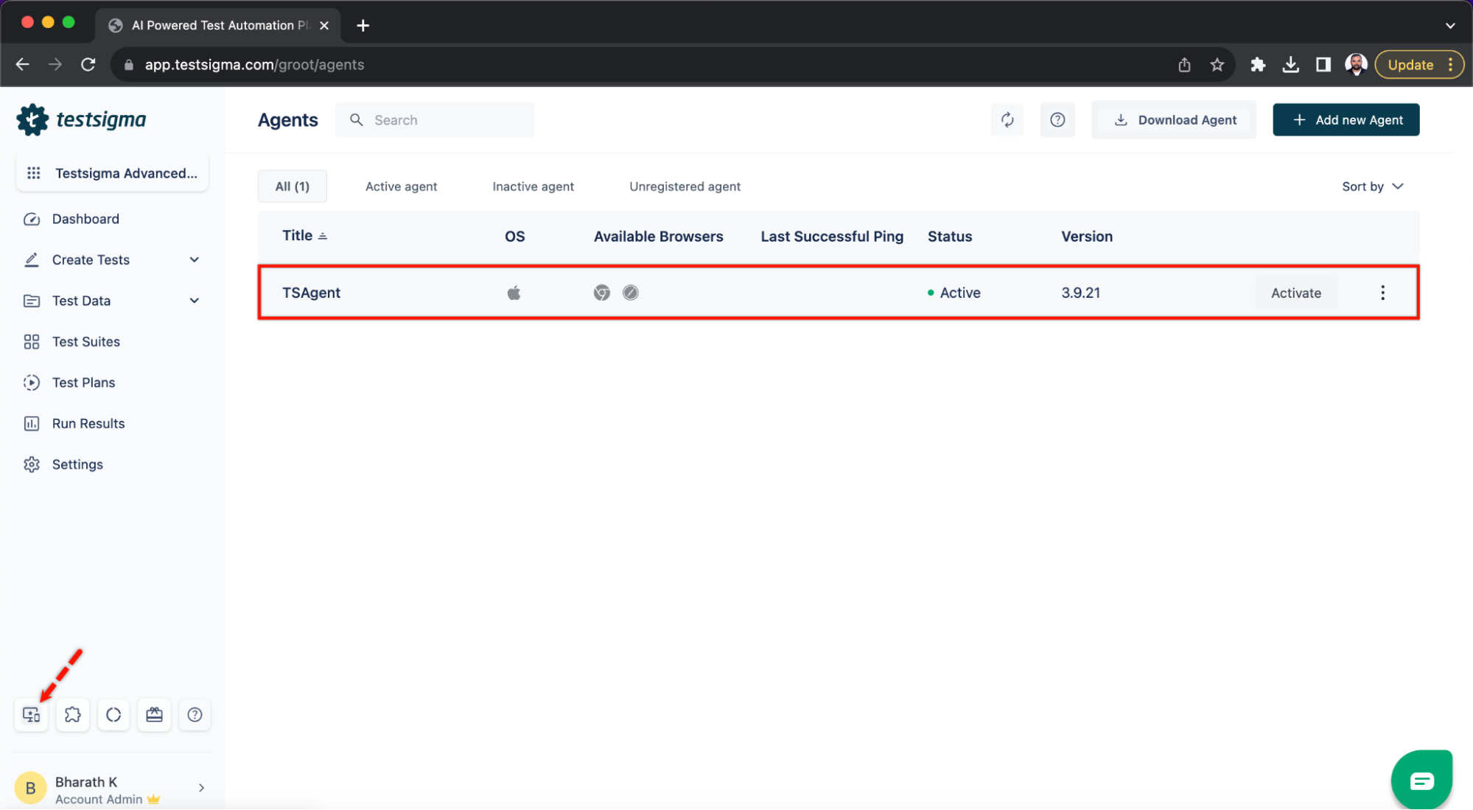The height and width of the screenshot is (810, 1473).
Task: Click the refresh agents icon button
Action: click(1007, 120)
